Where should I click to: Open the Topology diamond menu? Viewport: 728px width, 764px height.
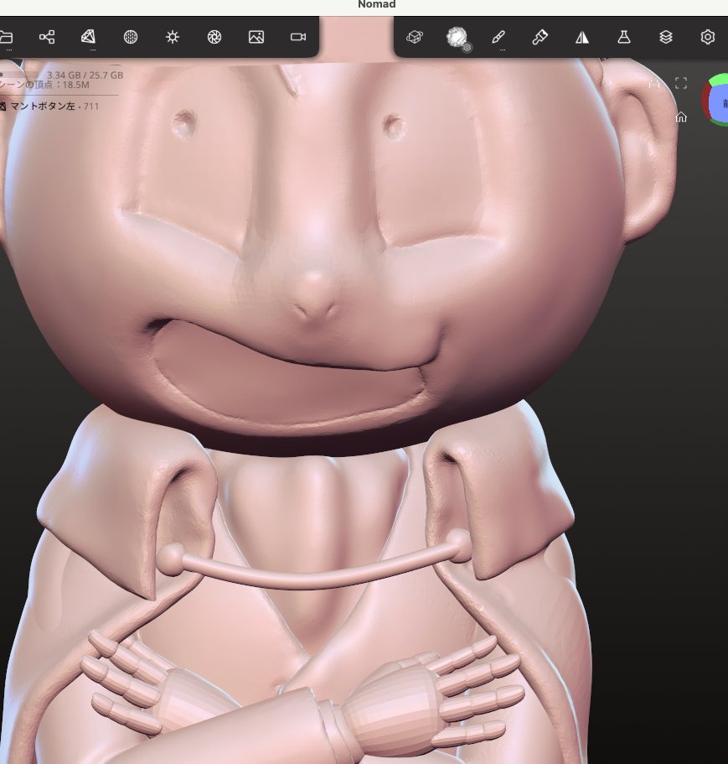[88, 37]
